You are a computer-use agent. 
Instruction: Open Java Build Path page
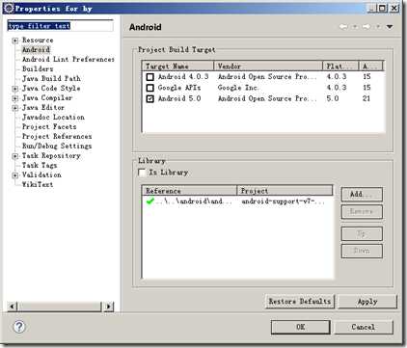click(51, 78)
